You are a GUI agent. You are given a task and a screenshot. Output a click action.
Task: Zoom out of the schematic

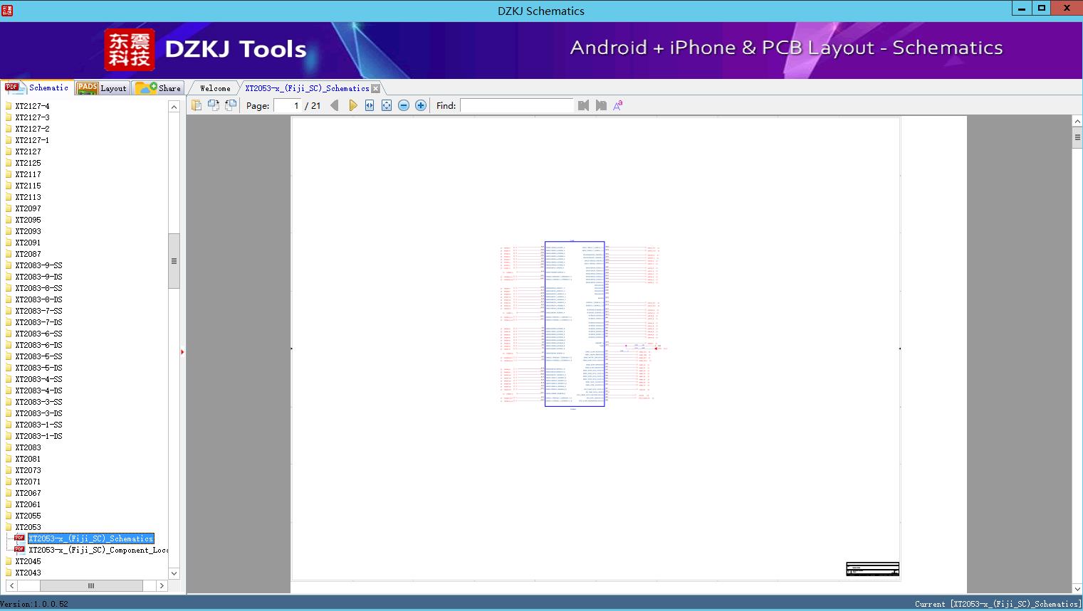pos(404,105)
